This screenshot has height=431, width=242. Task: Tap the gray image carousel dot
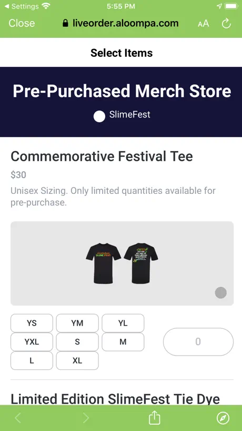[220, 292]
